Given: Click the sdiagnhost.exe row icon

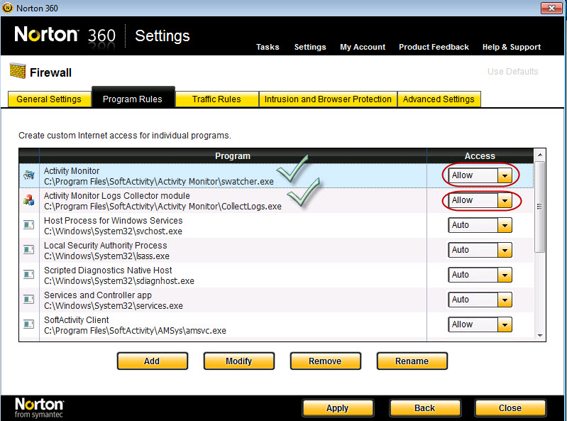Looking at the screenshot, I should pos(29,275).
